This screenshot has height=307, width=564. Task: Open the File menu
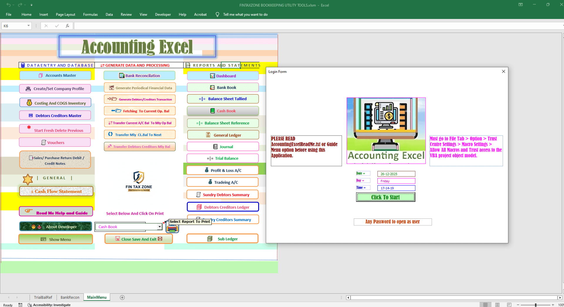click(9, 14)
